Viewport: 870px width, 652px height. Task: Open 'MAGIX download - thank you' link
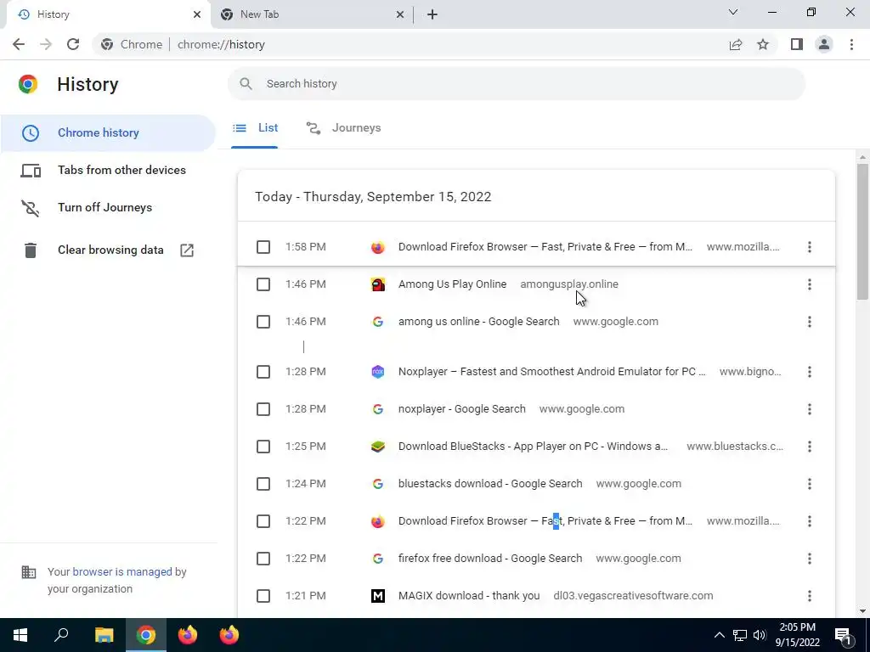tap(469, 596)
